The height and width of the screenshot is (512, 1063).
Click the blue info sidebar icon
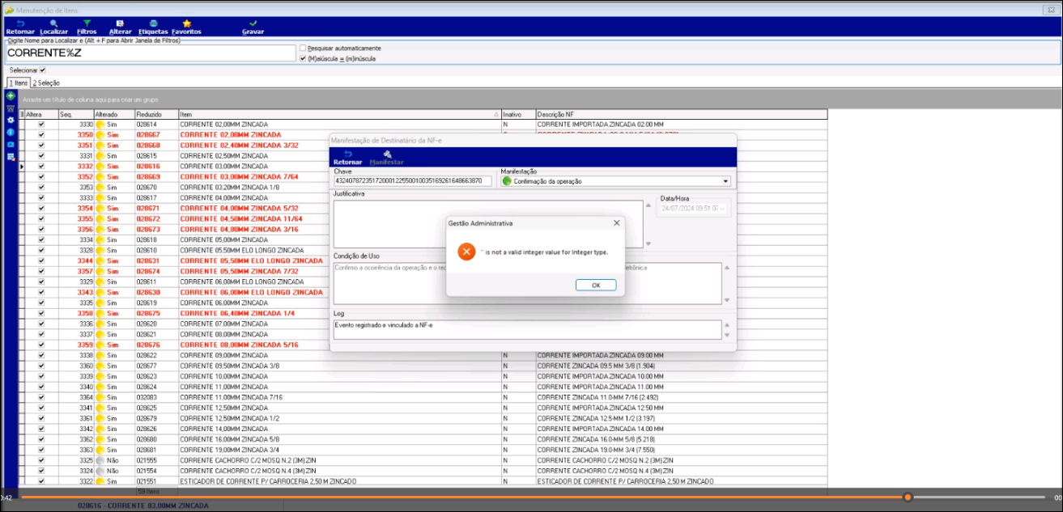11,132
